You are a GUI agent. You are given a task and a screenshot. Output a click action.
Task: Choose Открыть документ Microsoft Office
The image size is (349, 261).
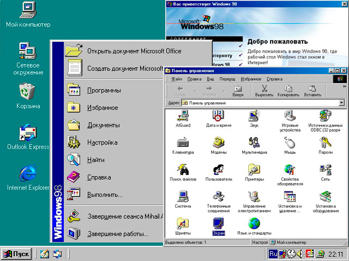pos(138,51)
